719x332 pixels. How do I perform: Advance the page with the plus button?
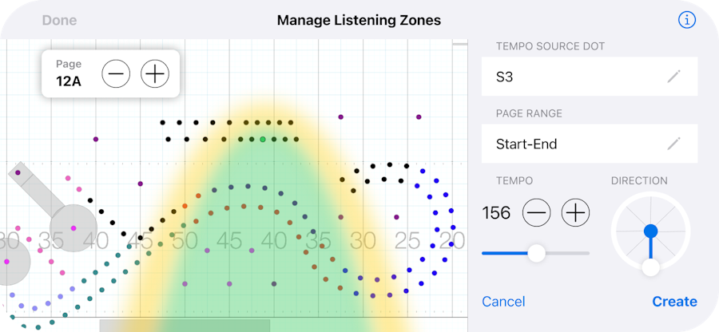coord(155,74)
